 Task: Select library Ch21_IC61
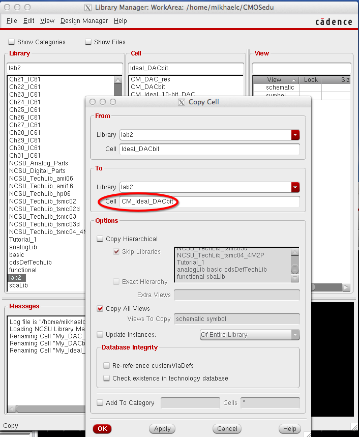(x=25, y=79)
